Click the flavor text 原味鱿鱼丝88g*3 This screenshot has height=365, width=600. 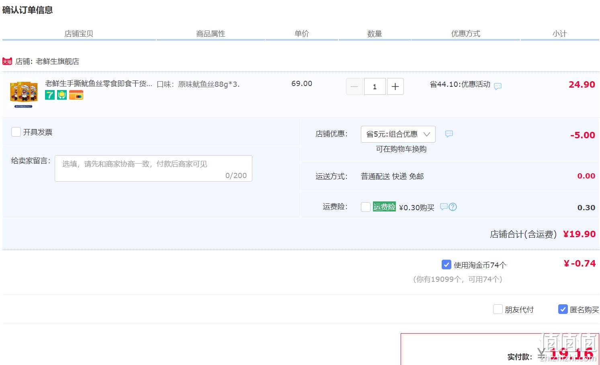pos(209,84)
